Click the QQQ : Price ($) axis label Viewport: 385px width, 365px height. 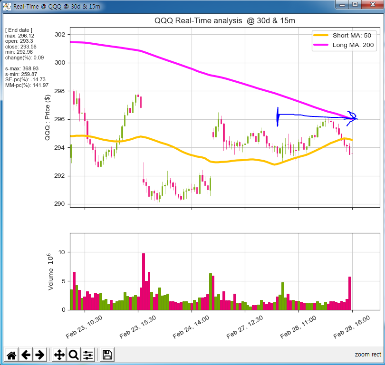coord(47,117)
